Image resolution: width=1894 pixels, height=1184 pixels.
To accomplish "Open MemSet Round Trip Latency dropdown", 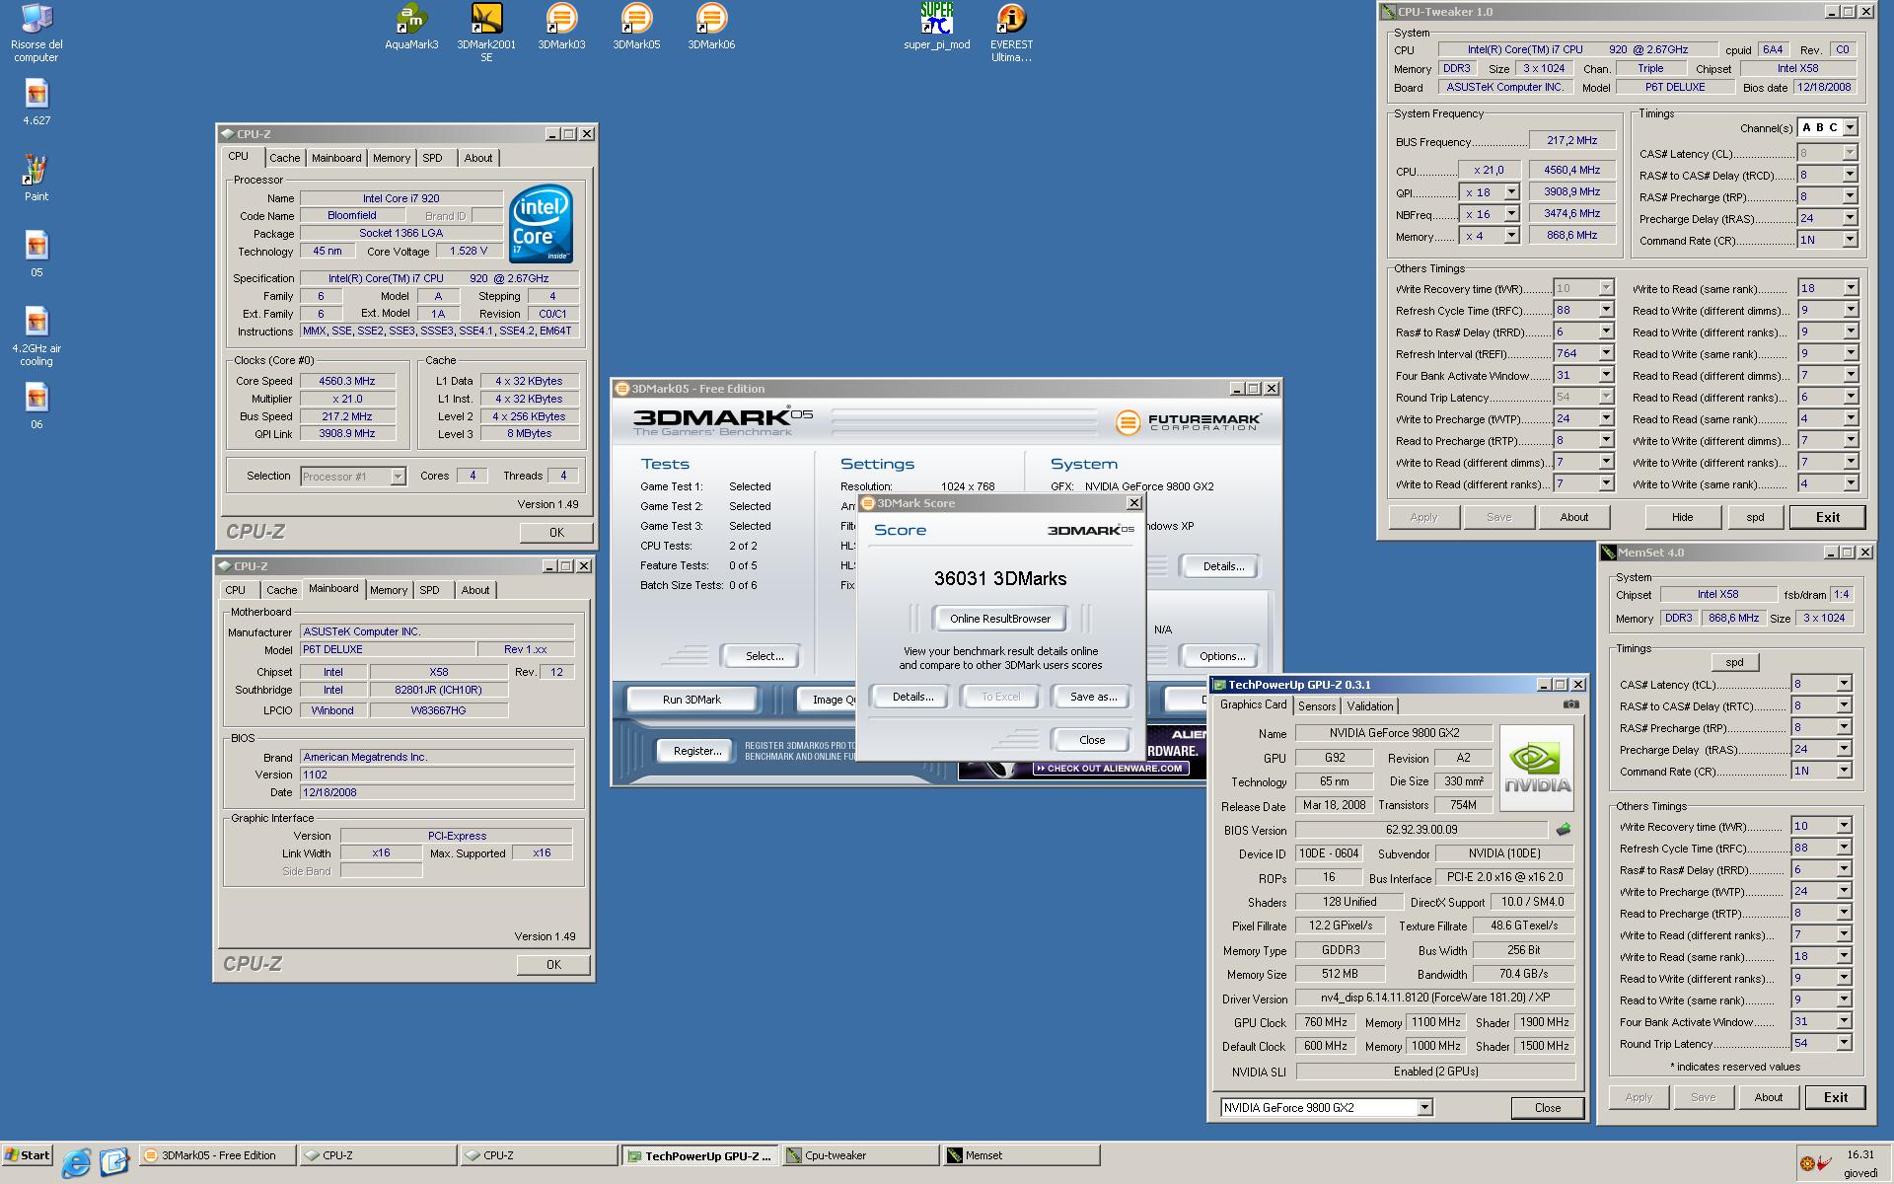I will [1844, 1043].
